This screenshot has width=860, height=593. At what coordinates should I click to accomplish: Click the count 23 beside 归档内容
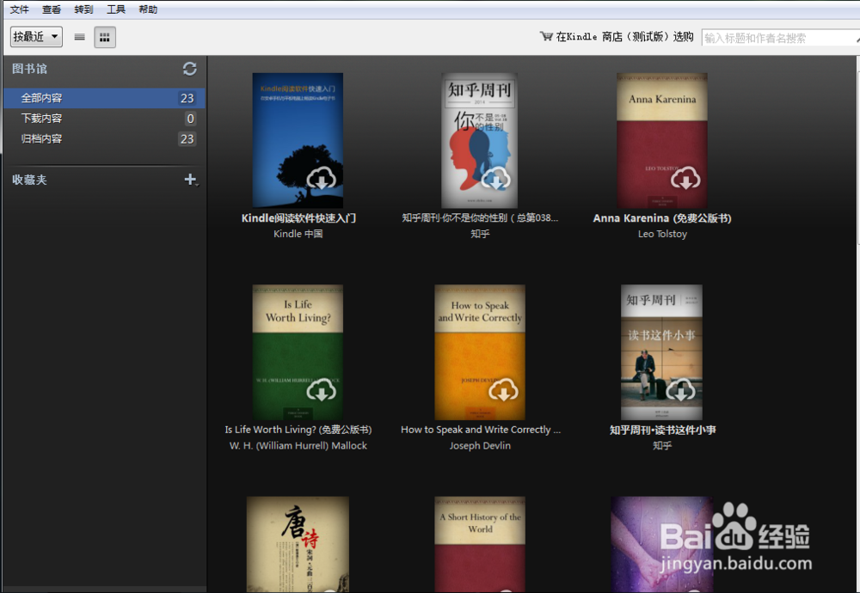(187, 138)
